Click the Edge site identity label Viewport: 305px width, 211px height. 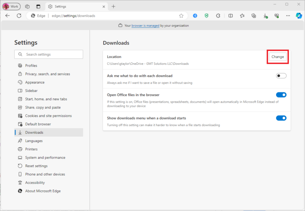click(38, 16)
